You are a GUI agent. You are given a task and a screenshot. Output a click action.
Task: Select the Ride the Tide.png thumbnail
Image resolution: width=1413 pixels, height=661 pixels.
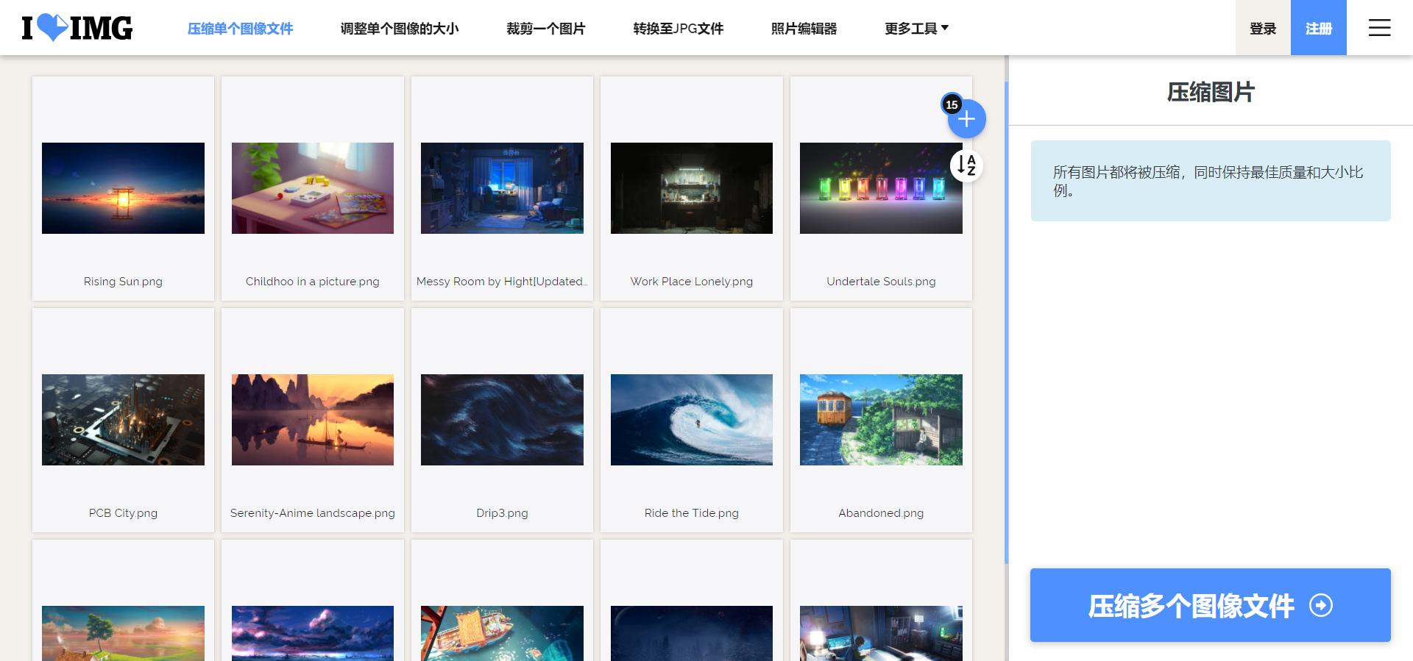tap(692, 420)
